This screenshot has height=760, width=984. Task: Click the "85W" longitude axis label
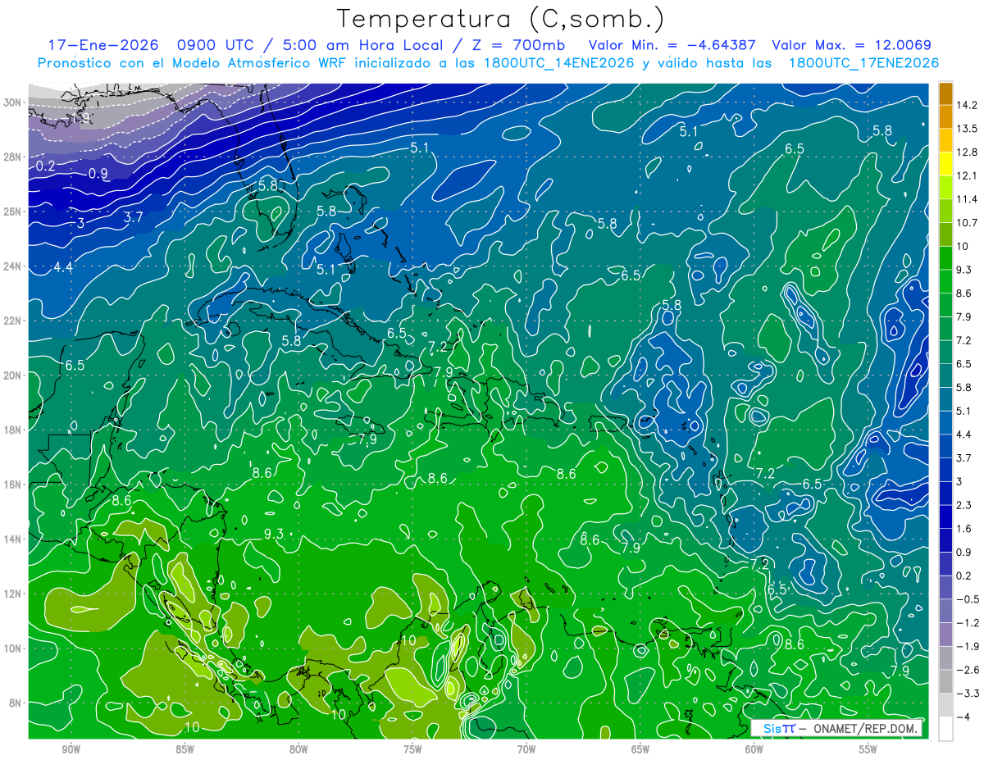click(184, 749)
